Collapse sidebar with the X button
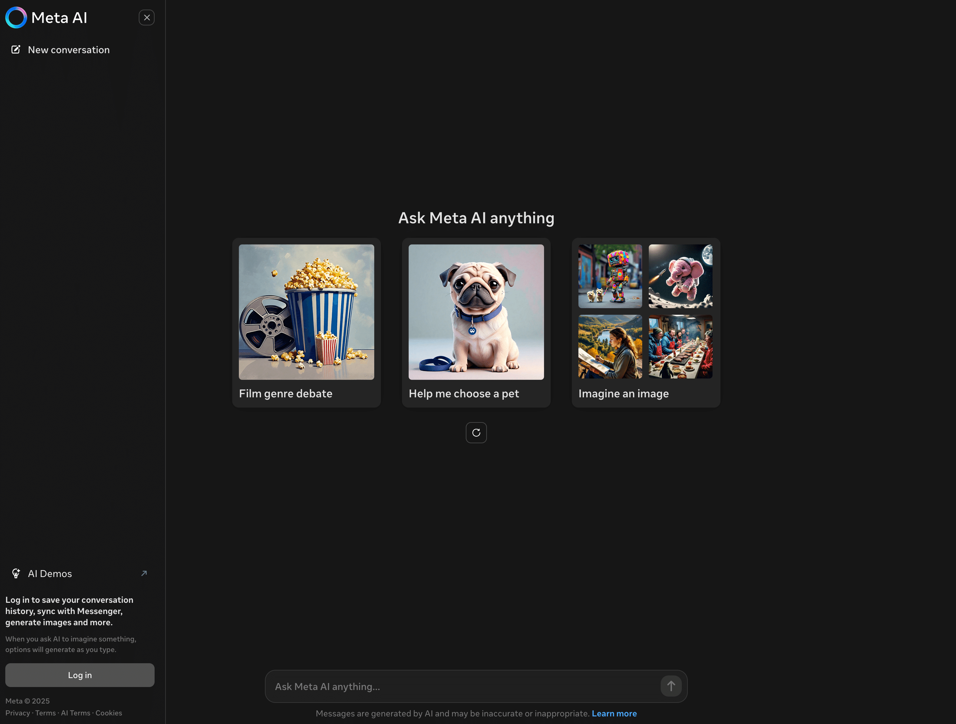The image size is (956, 724). 147,18
